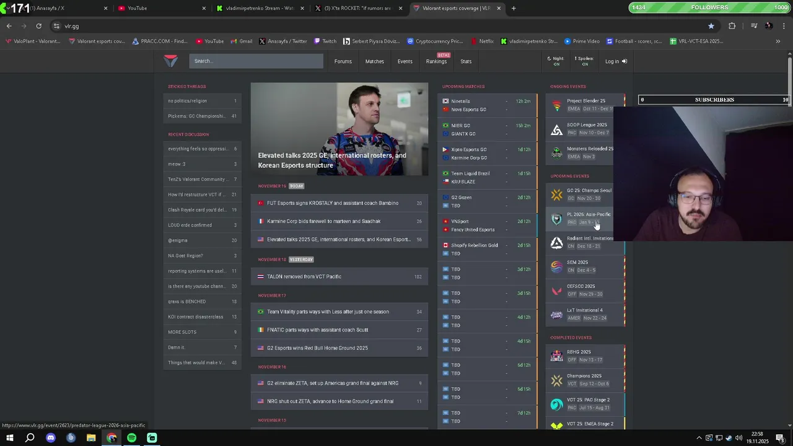
Task: Open Gmail bookmark
Action: coord(241,42)
